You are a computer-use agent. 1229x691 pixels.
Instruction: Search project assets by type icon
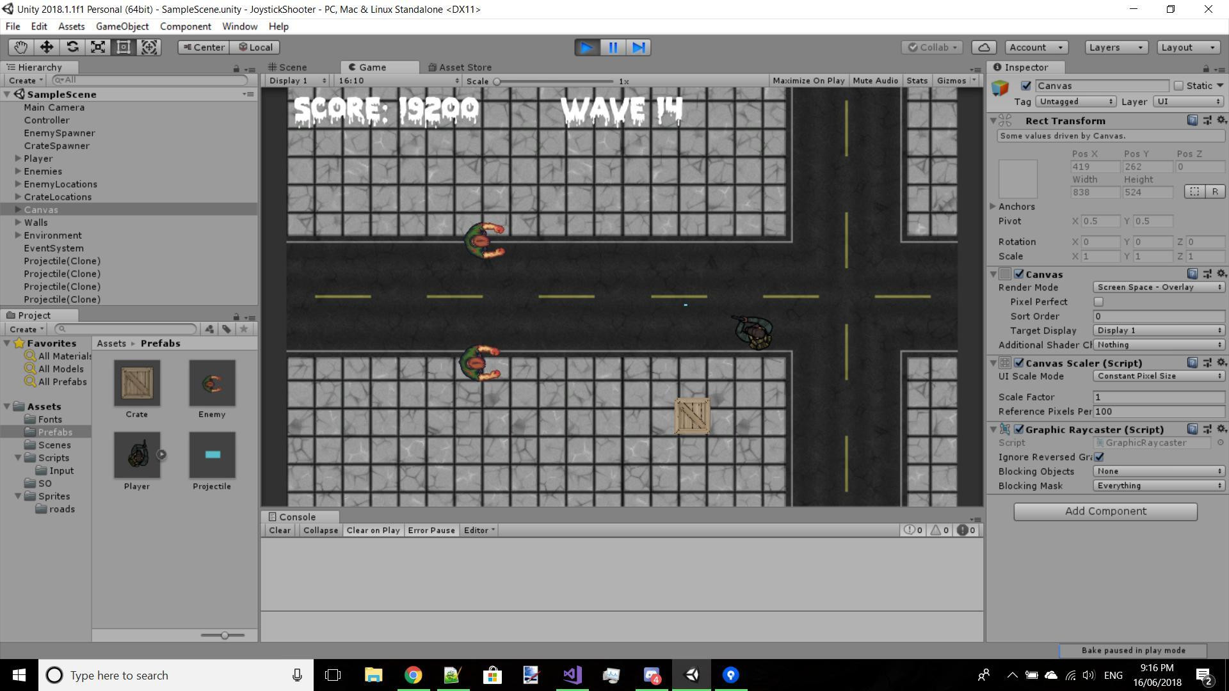(209, 329)
